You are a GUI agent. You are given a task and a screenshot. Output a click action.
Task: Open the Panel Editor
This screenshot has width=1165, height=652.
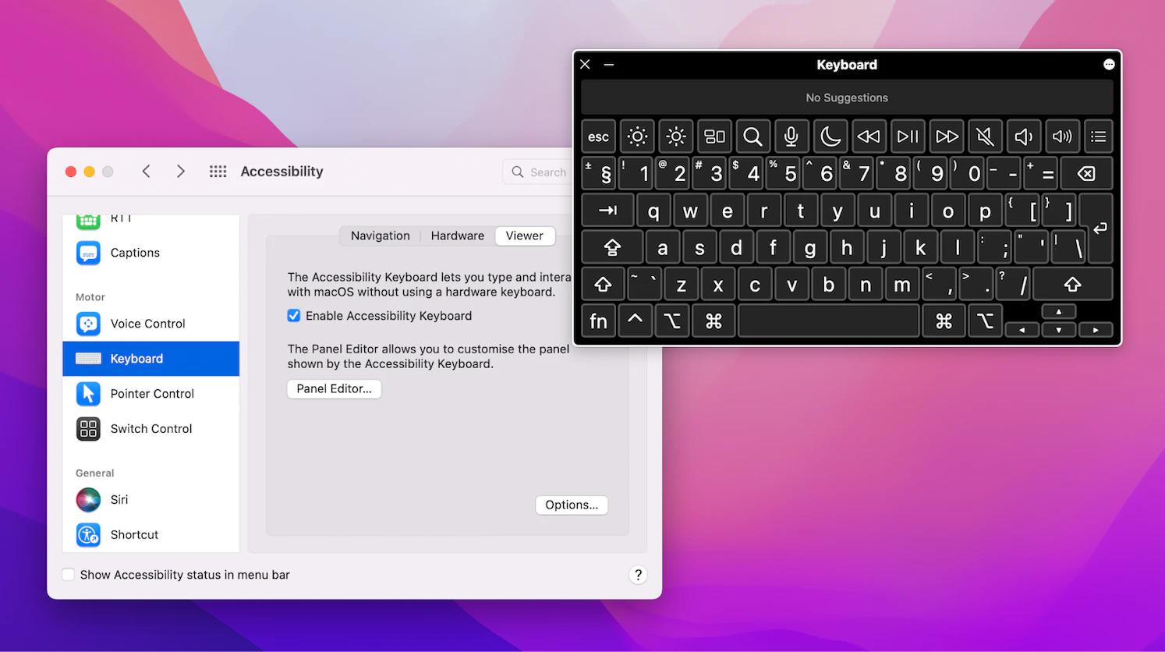[334, 388]
